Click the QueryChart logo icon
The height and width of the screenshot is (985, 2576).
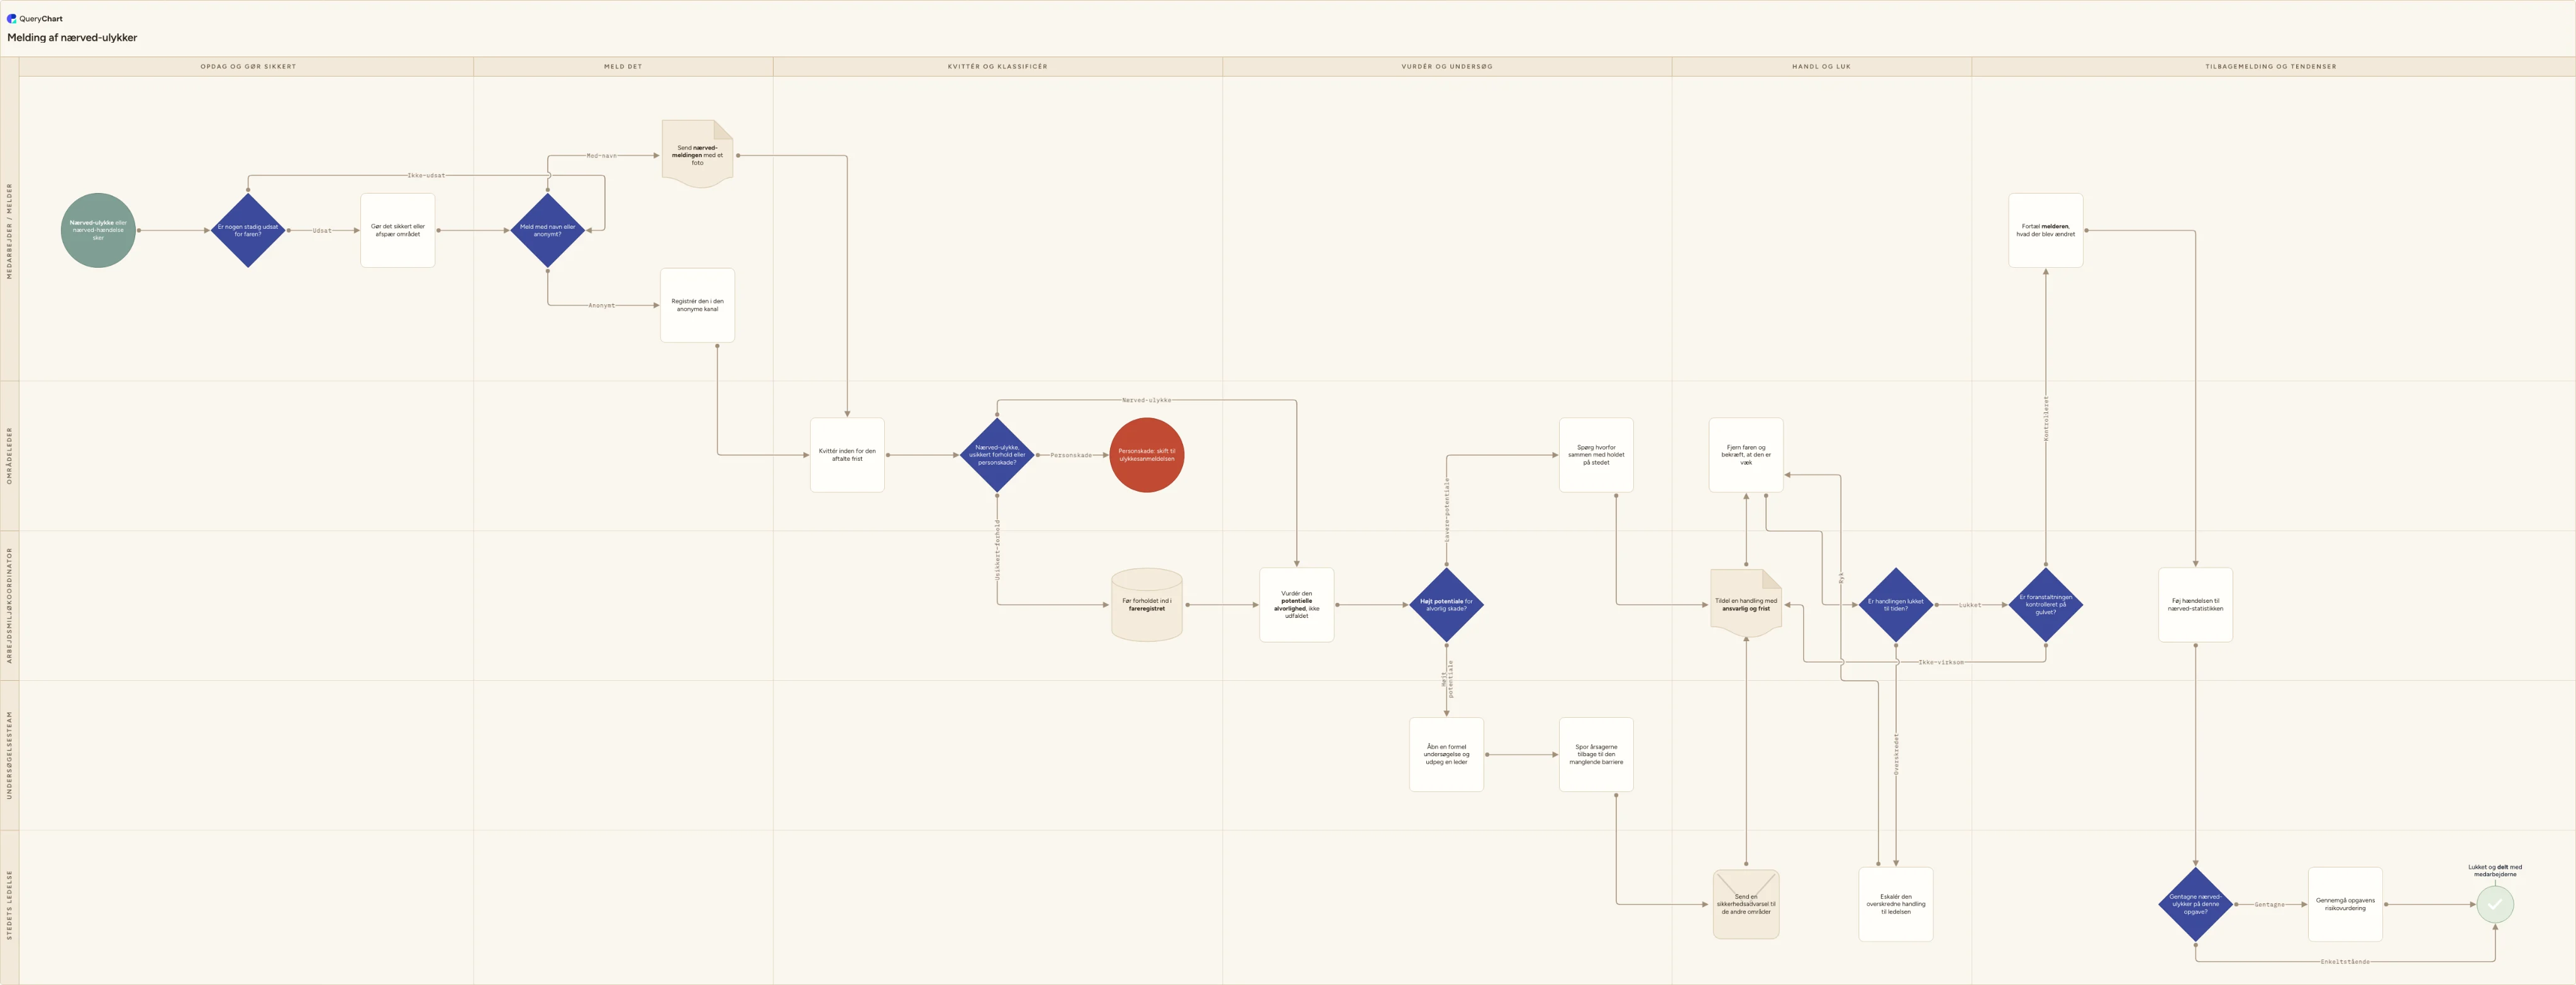pos(12,18)
